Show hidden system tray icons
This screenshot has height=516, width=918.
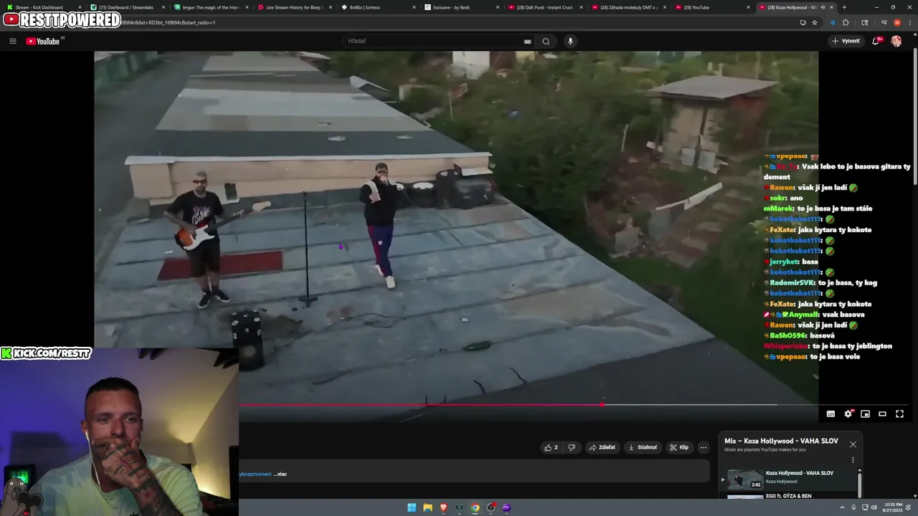pyautogui.click(x=842, y=507)
